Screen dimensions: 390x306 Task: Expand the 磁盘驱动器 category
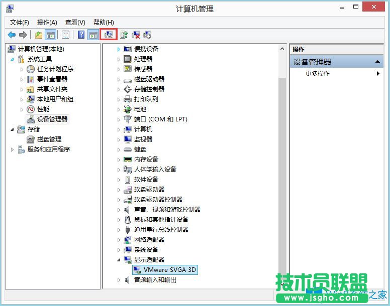[x=119, y=79]
